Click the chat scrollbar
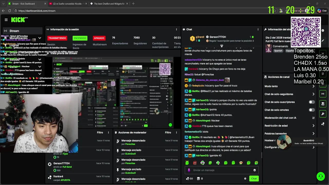The width and height of the screenshot is (329, 185). (262, 155)
